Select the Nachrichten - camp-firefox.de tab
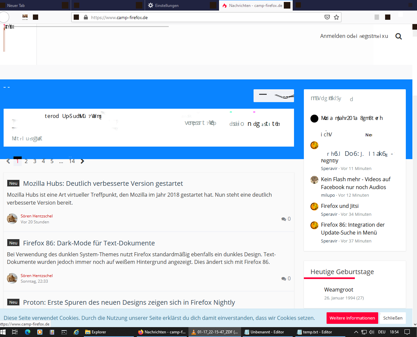 [256, 5]
